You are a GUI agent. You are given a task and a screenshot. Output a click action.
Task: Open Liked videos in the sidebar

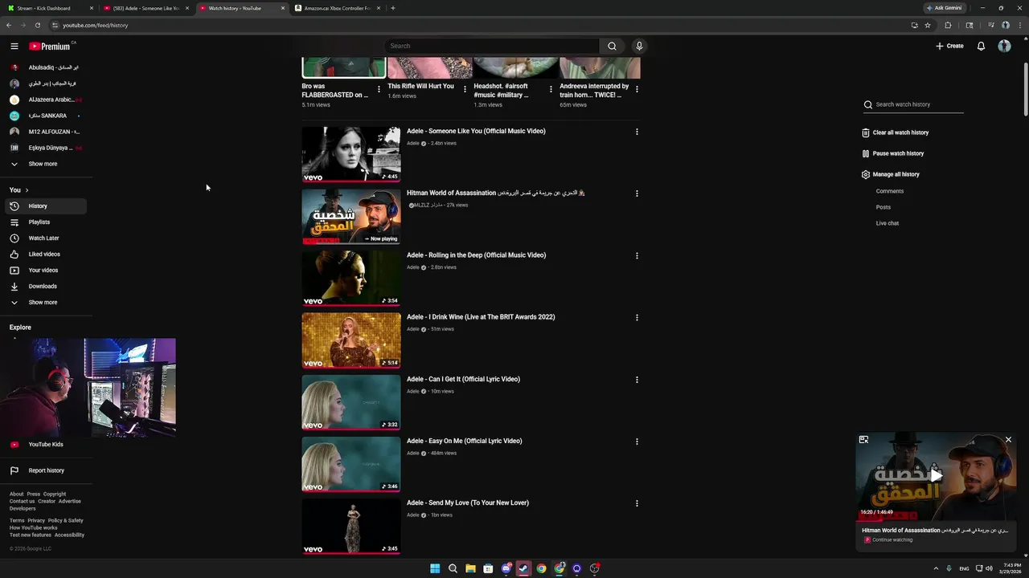[x=47, y=254]
